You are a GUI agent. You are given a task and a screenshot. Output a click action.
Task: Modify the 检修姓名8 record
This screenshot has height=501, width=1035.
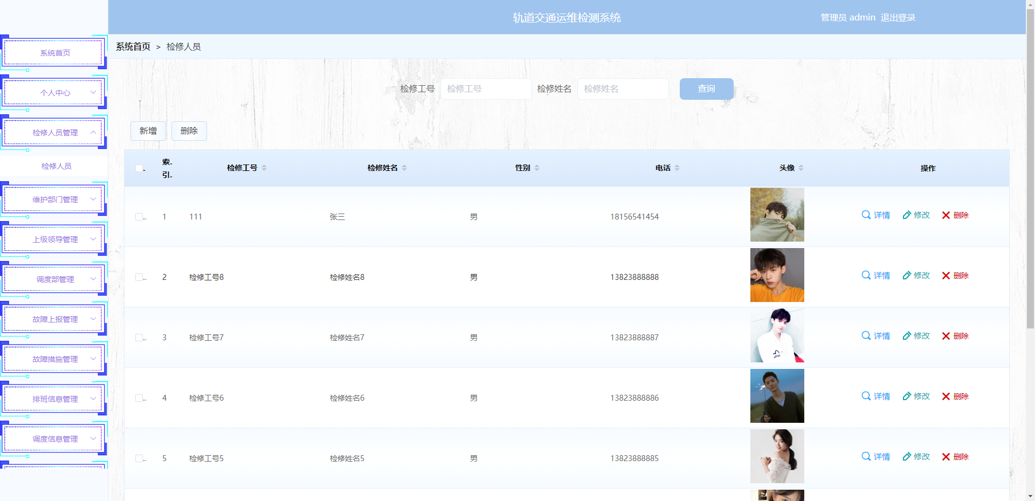pos(916,276)
